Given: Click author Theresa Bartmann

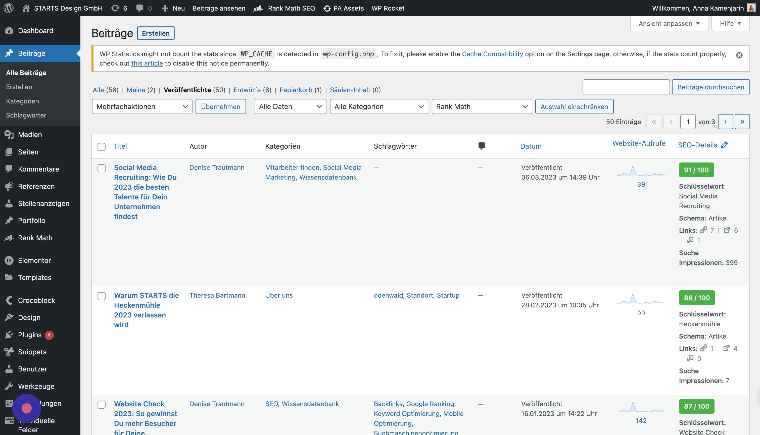Looking at the screenshot, I should pos(217,295).
